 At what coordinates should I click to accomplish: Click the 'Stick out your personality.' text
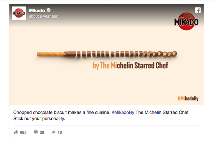click(39, 119)
